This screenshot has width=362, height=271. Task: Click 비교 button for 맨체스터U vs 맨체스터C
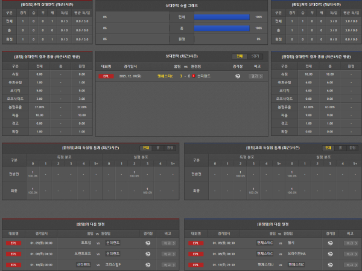coord(349,264)
